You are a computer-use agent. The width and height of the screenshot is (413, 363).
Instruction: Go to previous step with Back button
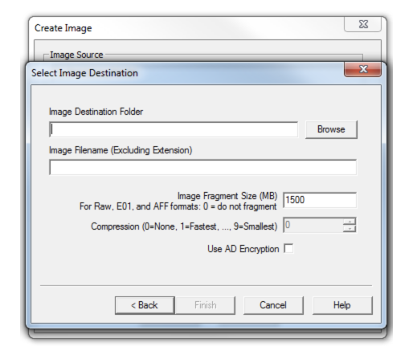pyautogui.click(x=145, y=305)
